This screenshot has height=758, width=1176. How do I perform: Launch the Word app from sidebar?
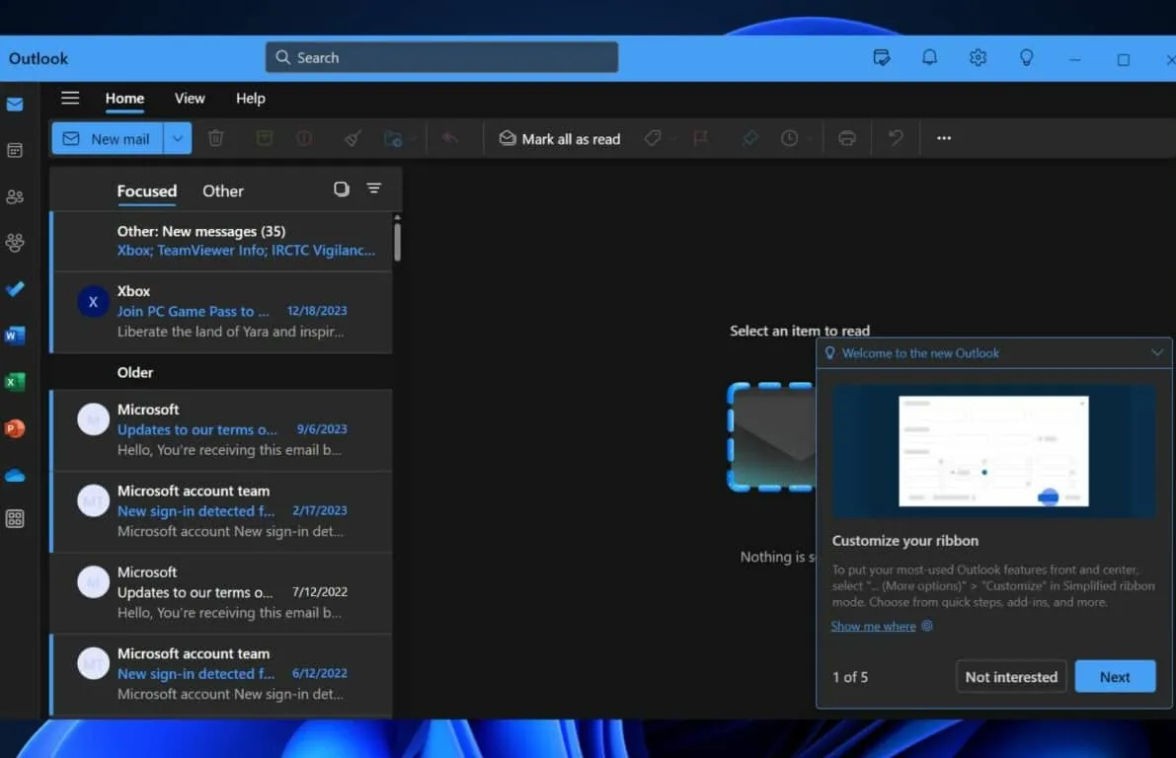point(15,336)
